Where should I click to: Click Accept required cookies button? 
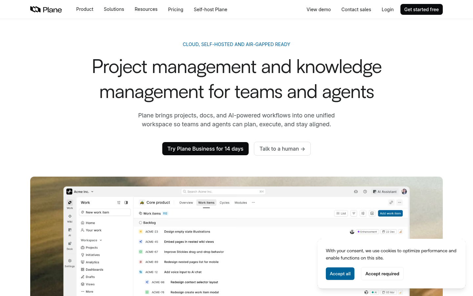[382, 274]
